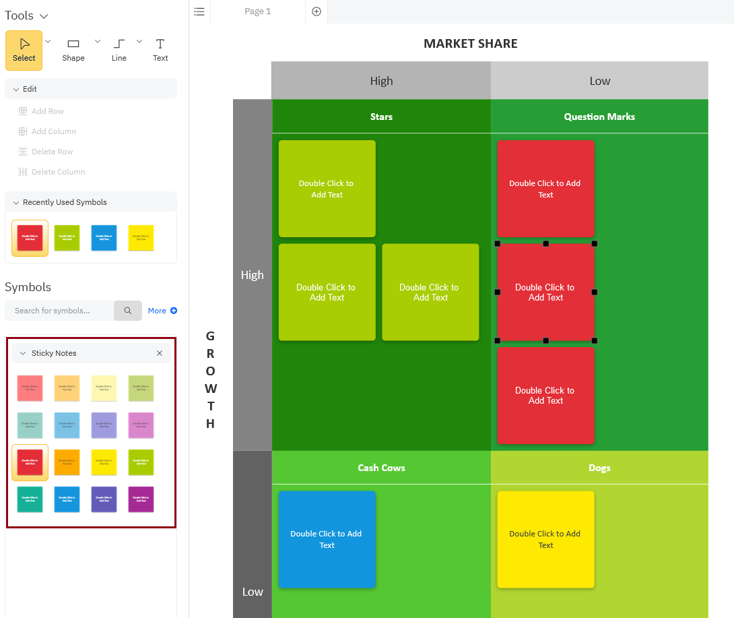Type in the Search for symbols field
The height and width of the screenshot is (618, 734).
click(x=59, y=311)
